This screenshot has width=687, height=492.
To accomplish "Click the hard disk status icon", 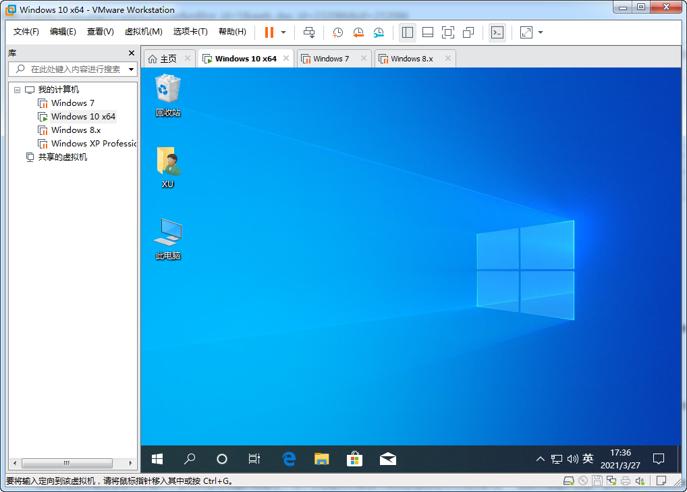I will click(x=569, y=481).
